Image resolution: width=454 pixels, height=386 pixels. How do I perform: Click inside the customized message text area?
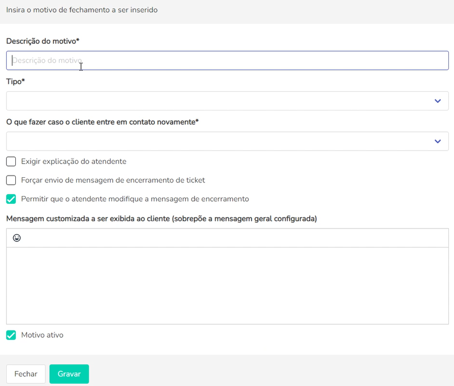[x=227, y=285]
